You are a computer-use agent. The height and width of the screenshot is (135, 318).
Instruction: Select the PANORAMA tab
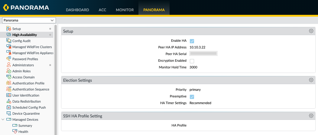pyautogui.click(x=154, y=10)
